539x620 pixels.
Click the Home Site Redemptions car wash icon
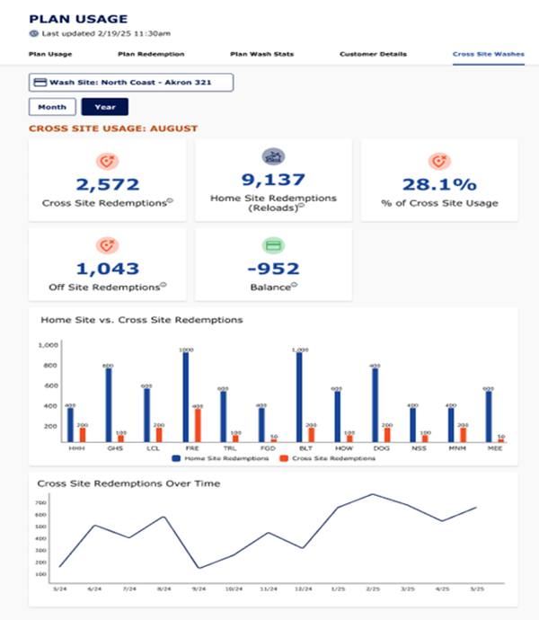(x=273, y=157)
